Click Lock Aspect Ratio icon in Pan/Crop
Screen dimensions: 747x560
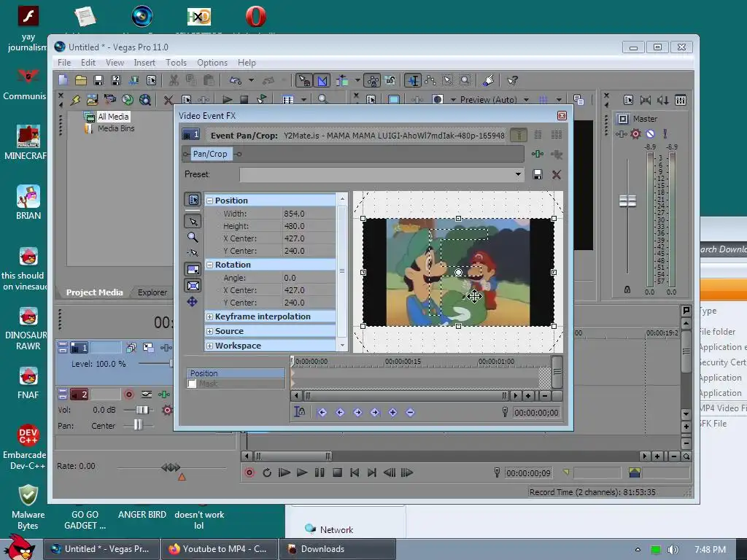pyautogui.click(x=193, y=270)
